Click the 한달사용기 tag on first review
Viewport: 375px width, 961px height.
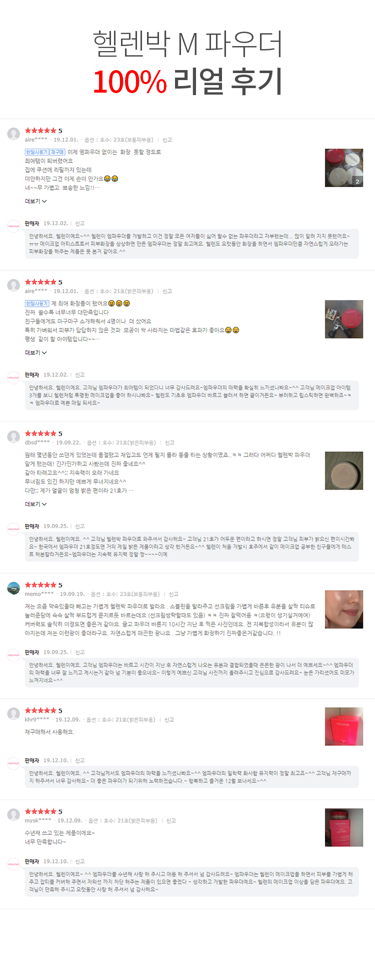coord(36,152)
